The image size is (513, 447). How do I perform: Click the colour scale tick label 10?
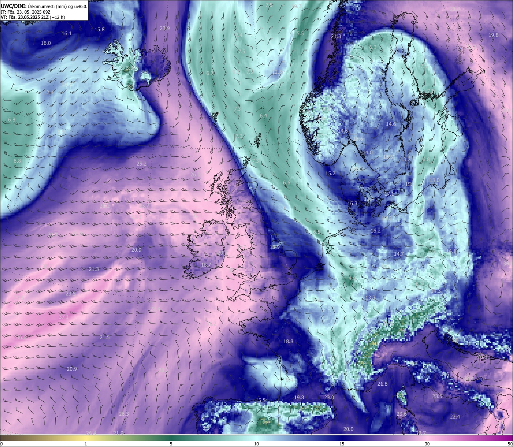point(256,444)
